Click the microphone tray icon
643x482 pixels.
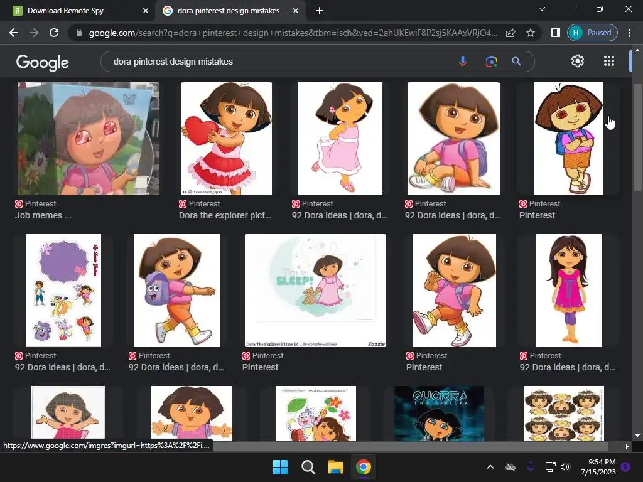tap(530, 467)
